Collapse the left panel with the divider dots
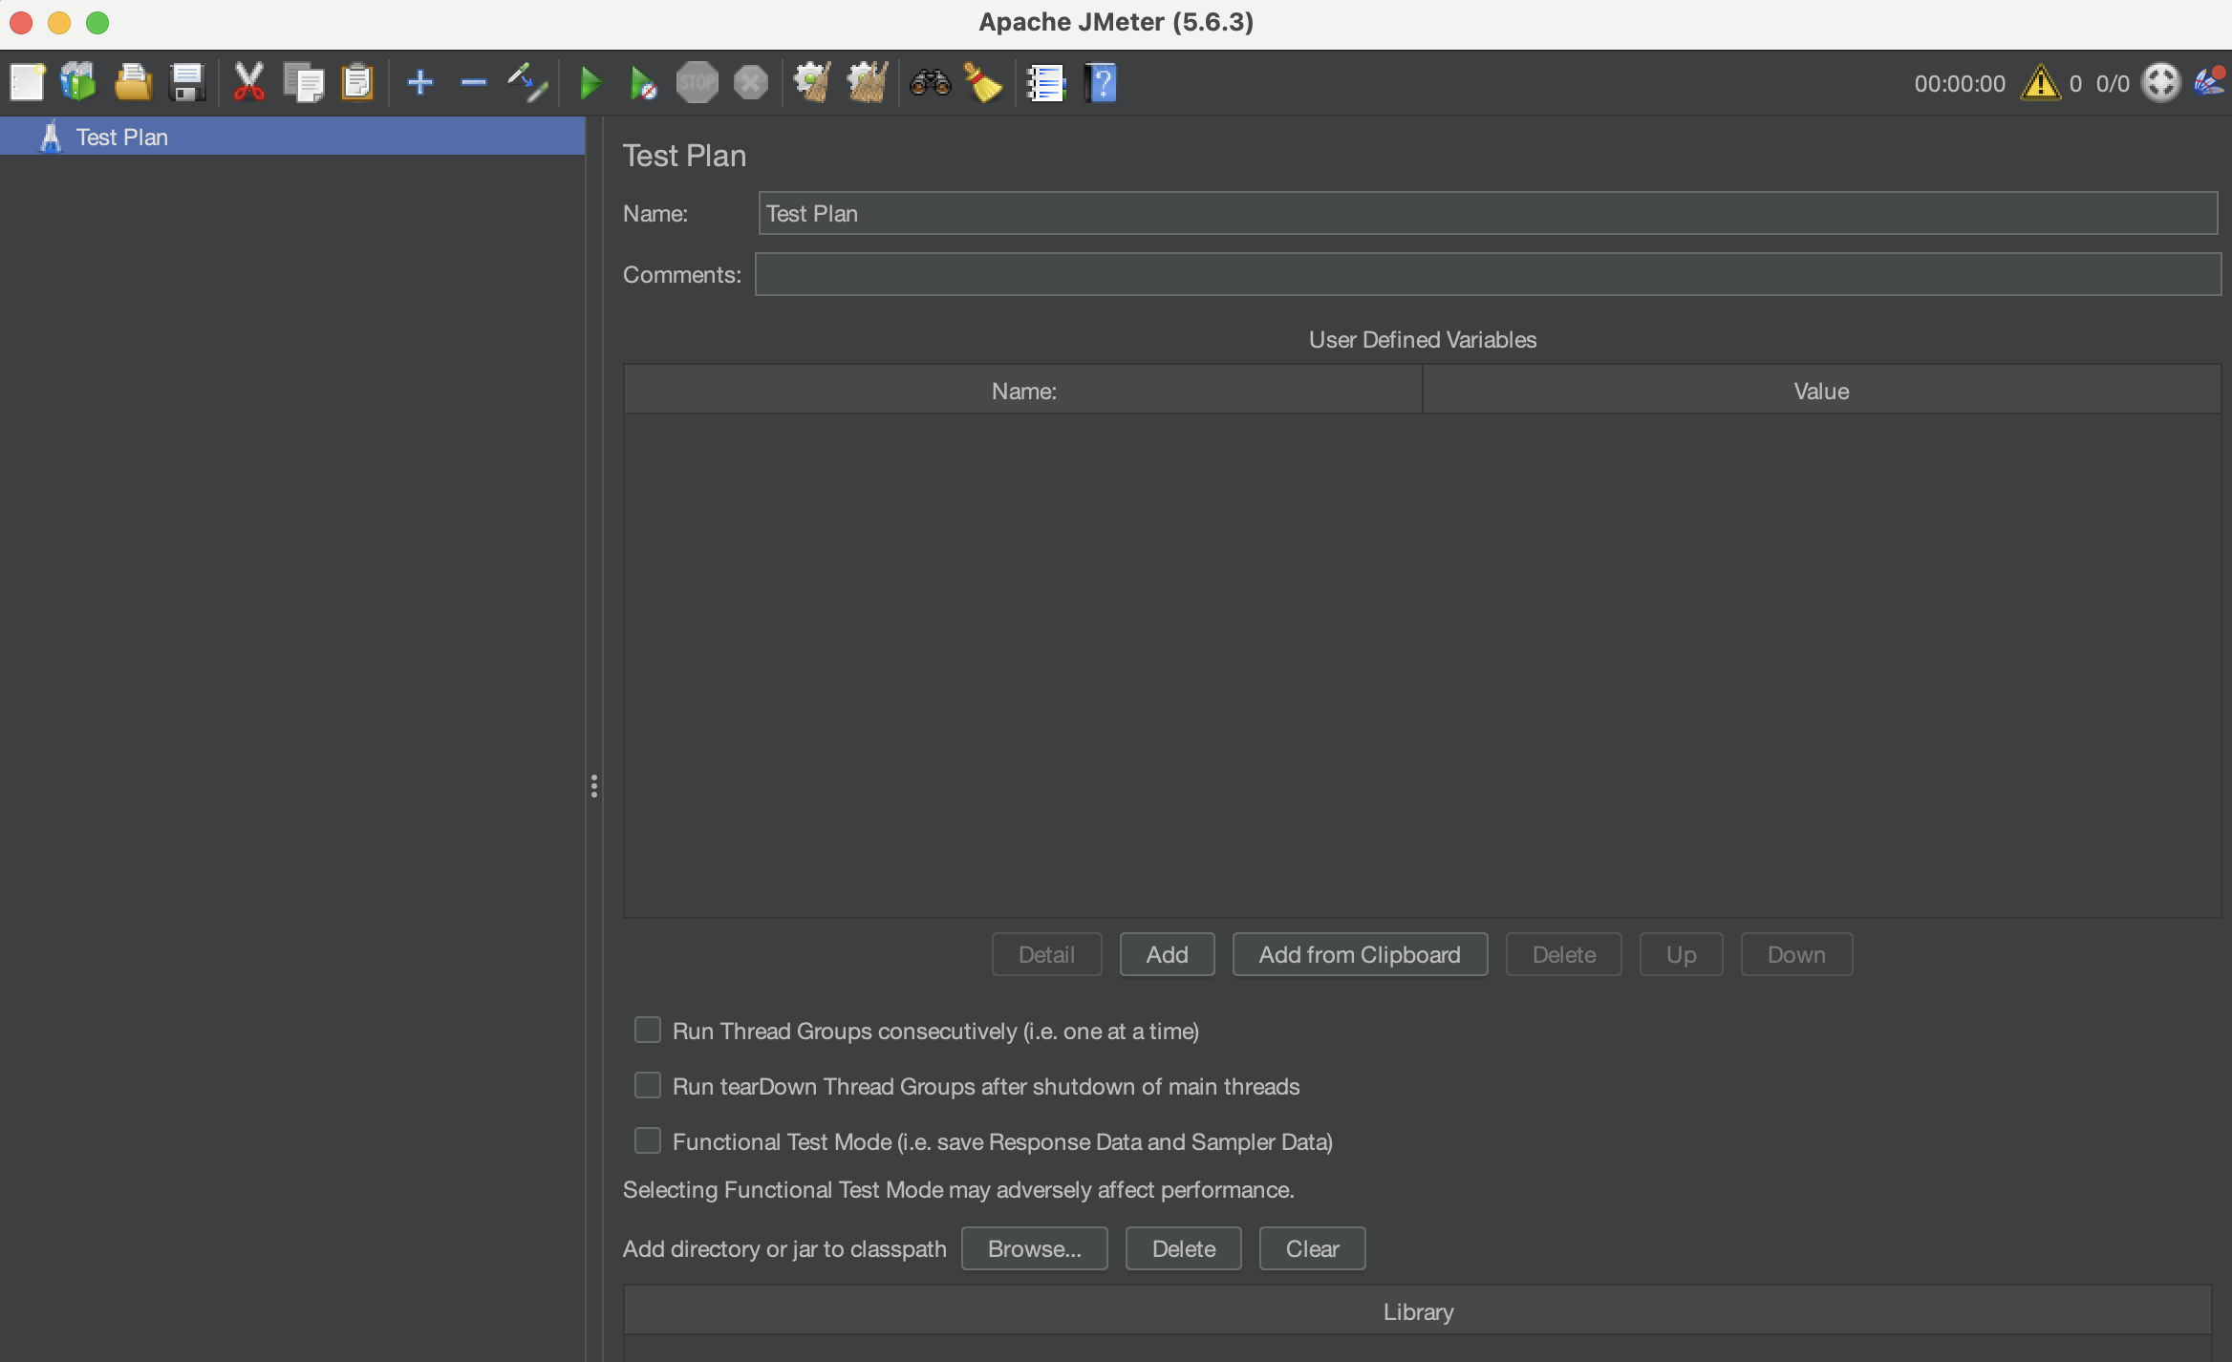 594,786
